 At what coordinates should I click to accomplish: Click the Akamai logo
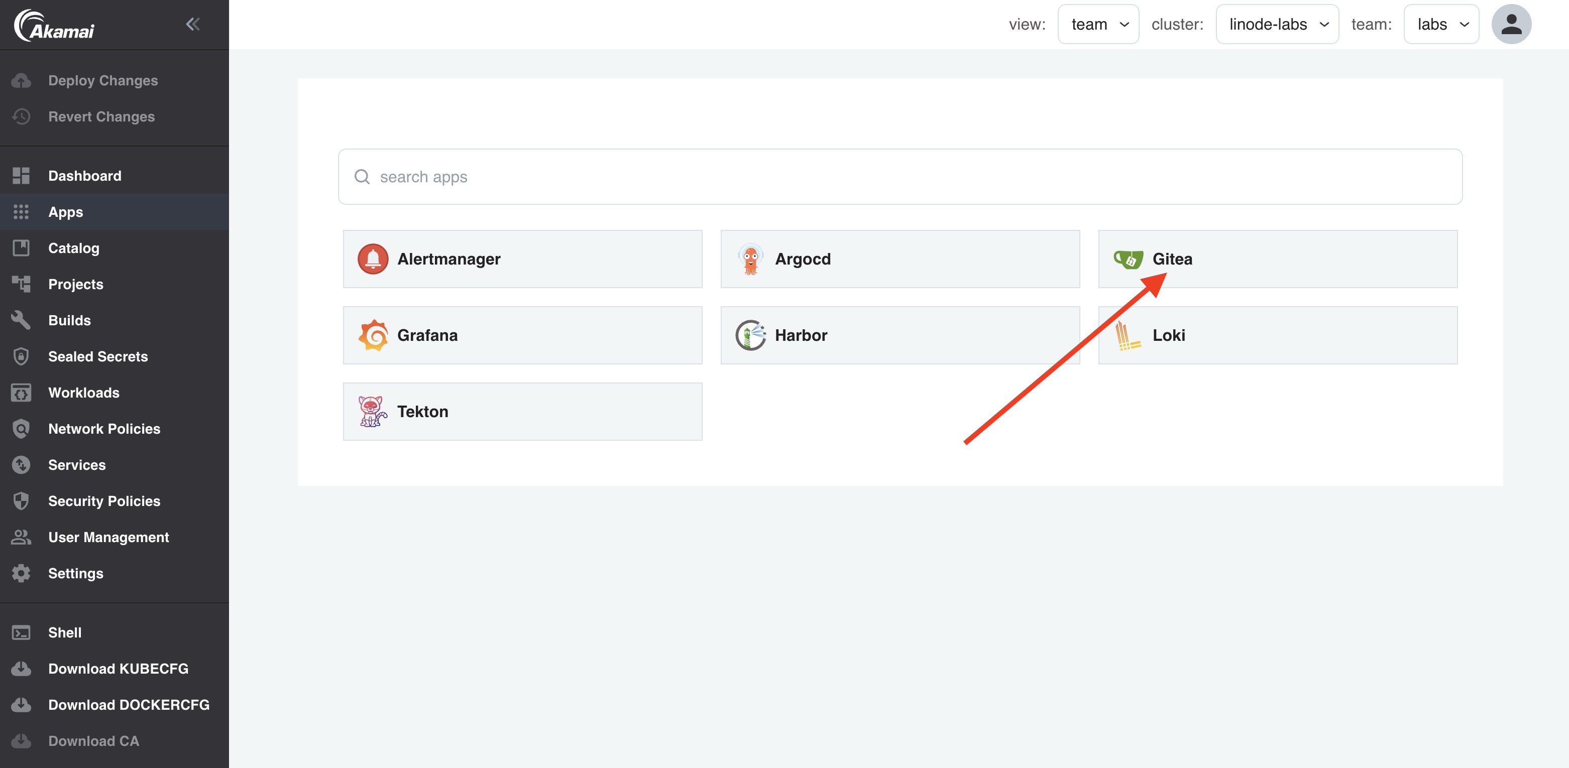click(54, 25)
